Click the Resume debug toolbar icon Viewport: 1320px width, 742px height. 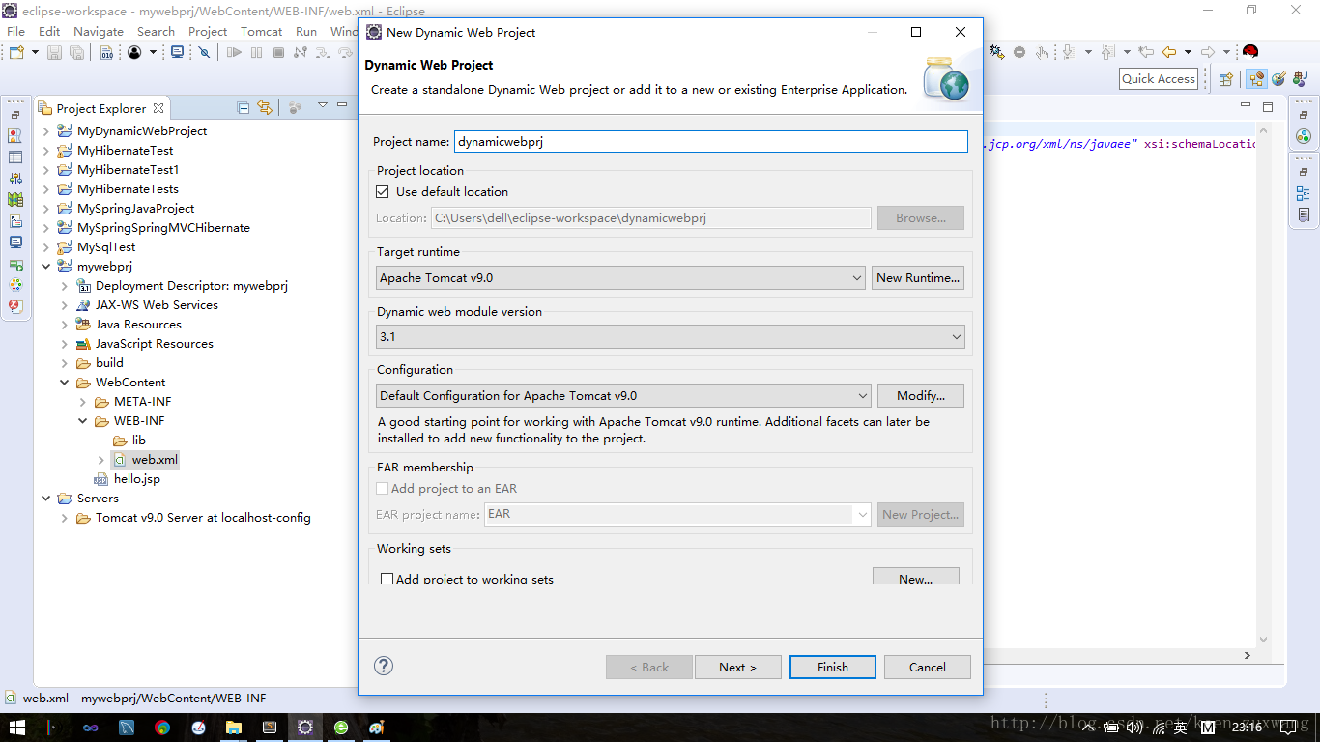point(234,52)
